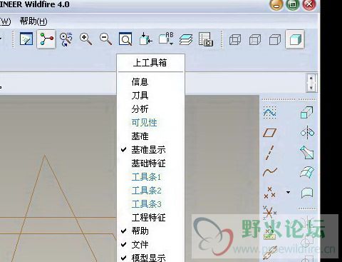Click the zoom out magnifier icon
Viewport: 342px width, 262px height.
click(x=105, y=39)
